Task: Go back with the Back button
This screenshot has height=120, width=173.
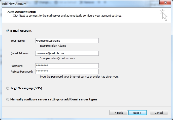Action: pyautogui.click(x=119, y=113)
